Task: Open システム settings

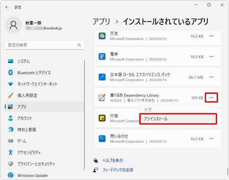Action: (44, 61)
